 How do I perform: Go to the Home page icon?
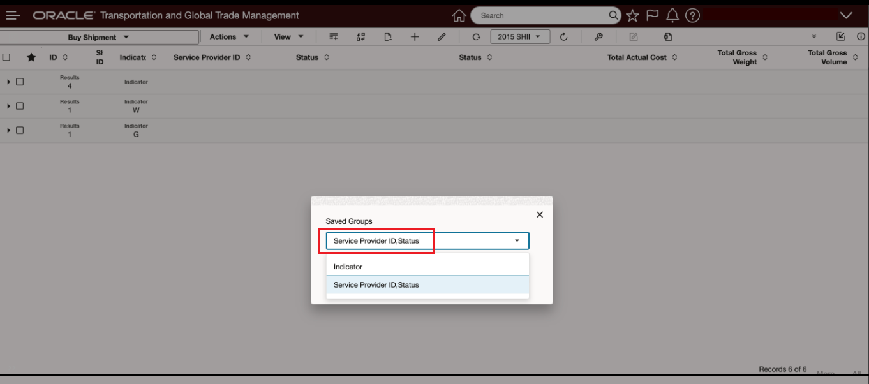coord(459,15)
